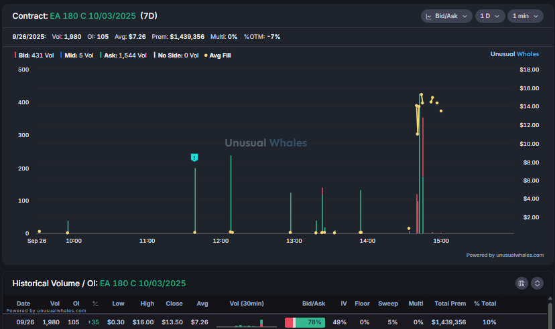Click the 78% bid/ask ratio bar

305,322
